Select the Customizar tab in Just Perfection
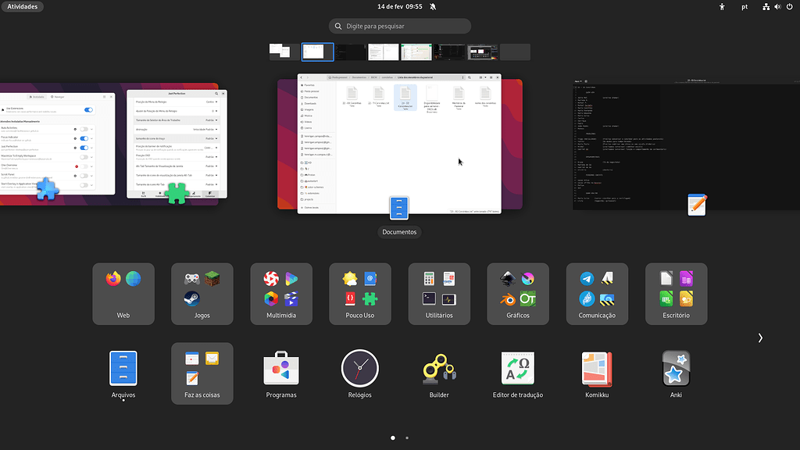 coord(210,195)
